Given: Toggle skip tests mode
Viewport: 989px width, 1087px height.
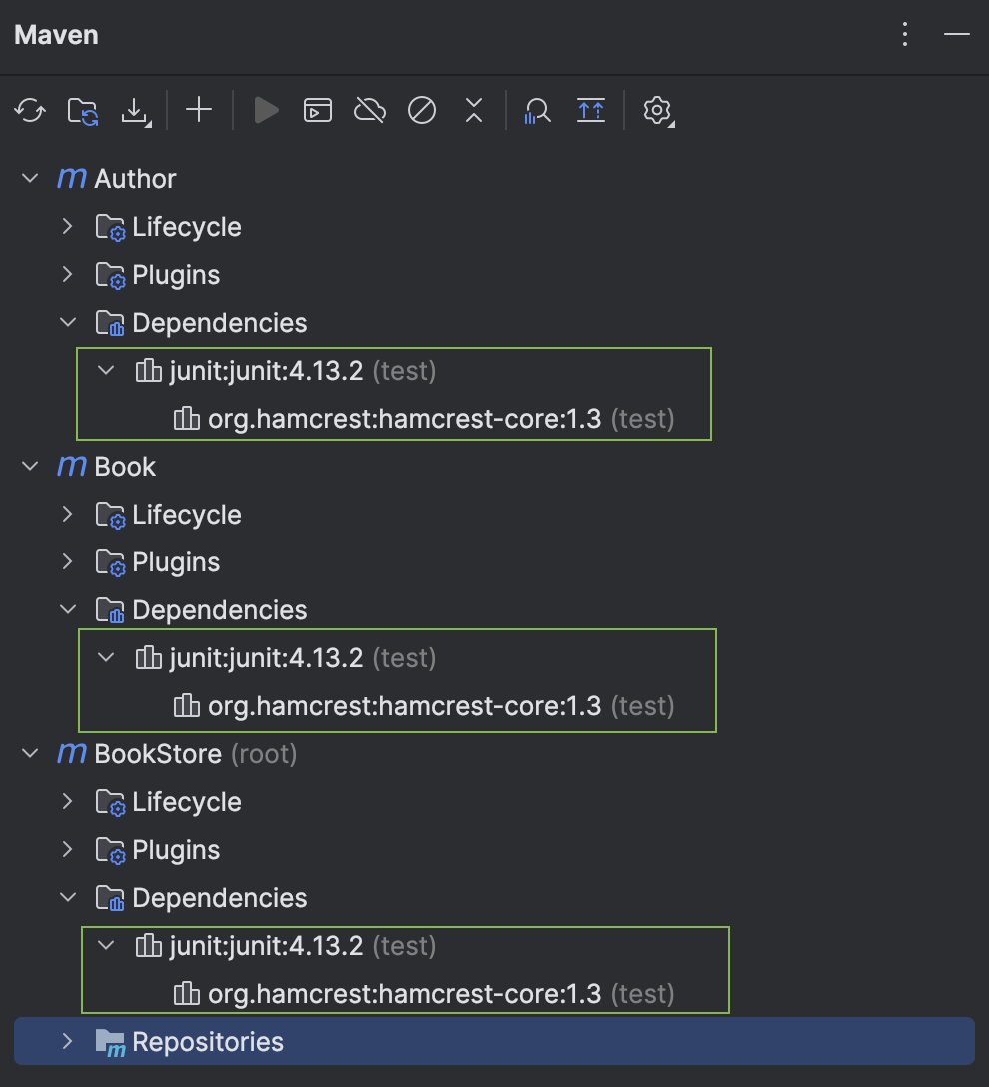Looking at the screenshot, I should tap(421, 110).
